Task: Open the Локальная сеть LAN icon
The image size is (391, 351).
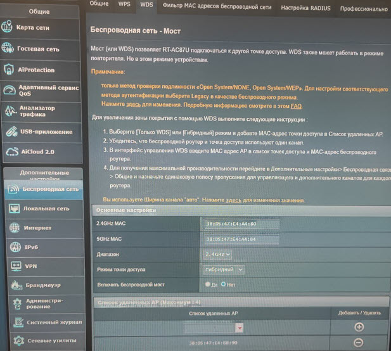Action: 13,208
